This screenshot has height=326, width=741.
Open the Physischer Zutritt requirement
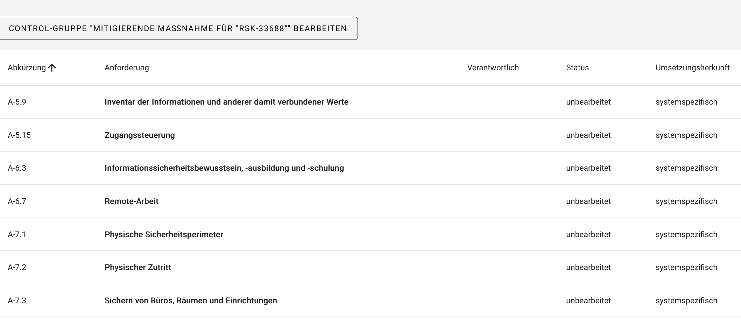(x=138, y=268)
